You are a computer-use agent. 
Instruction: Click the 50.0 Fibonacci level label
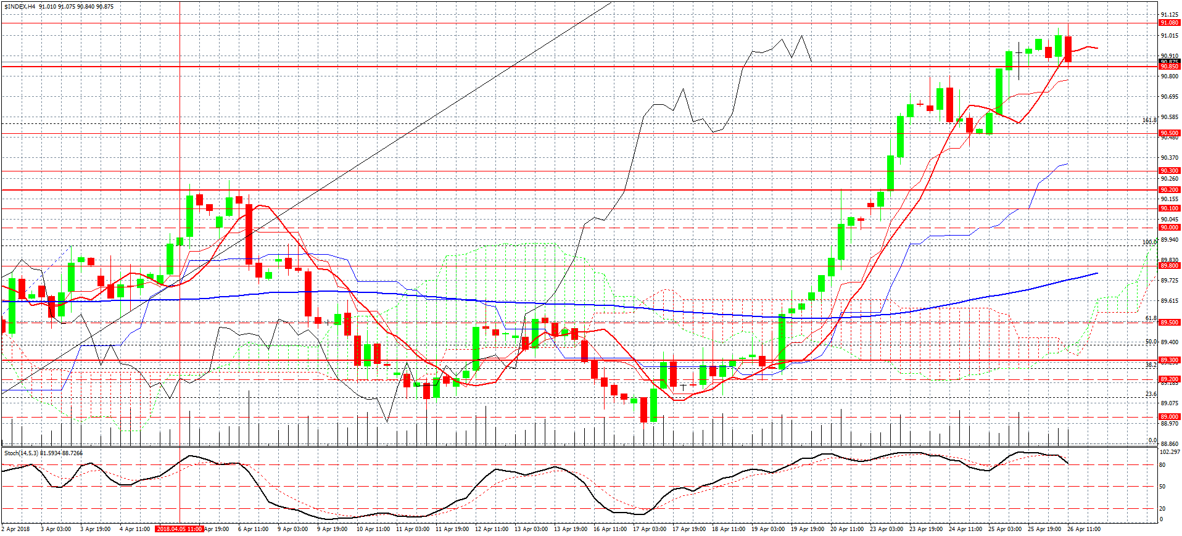pyautogui.click(x=1151, y=342)
